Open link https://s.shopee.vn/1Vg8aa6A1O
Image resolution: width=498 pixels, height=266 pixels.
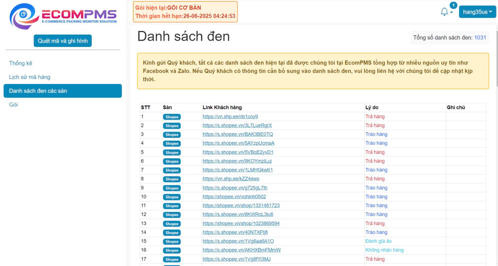pos(238,241)
